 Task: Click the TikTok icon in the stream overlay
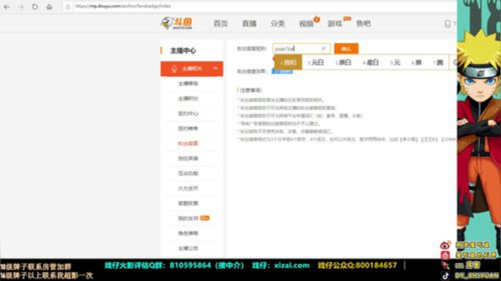445,275
